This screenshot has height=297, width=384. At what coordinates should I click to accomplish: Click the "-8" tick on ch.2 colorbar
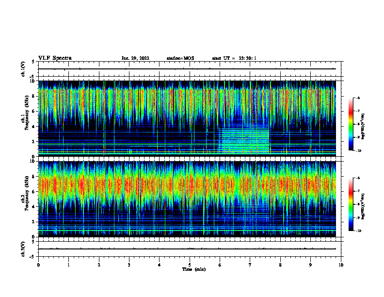(358, 204)
